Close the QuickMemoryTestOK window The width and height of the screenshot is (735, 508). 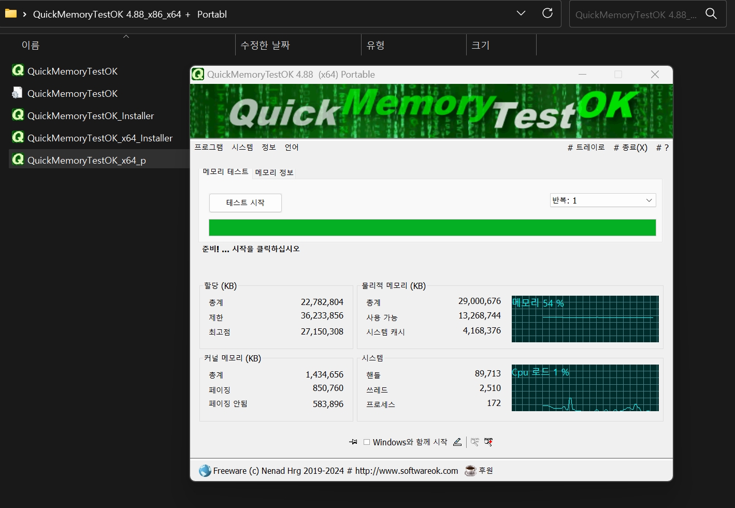click(655, 75)
